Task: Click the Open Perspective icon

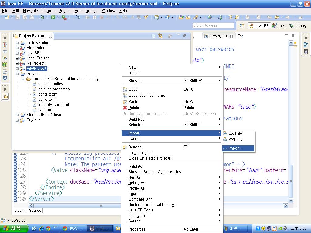Action: click(x=241, y=26)
